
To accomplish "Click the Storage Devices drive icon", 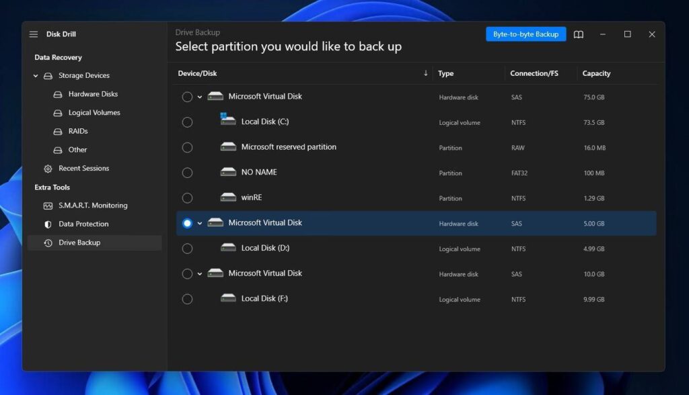I will (x=46, y=75).
